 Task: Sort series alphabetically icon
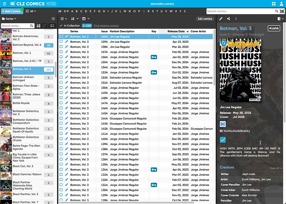[x=38, y=26]
